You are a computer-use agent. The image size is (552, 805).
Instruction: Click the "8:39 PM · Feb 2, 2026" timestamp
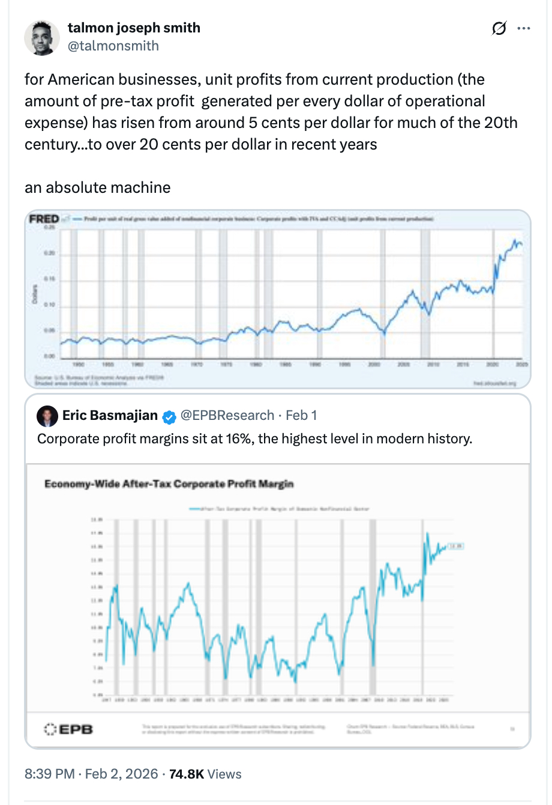tap(91, 774)
